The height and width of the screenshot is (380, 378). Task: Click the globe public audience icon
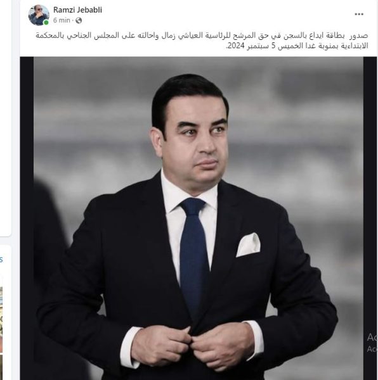click(x=79, y=20)
